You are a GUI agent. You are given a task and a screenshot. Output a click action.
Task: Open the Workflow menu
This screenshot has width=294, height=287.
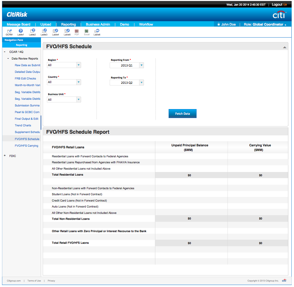coord(146,24)
